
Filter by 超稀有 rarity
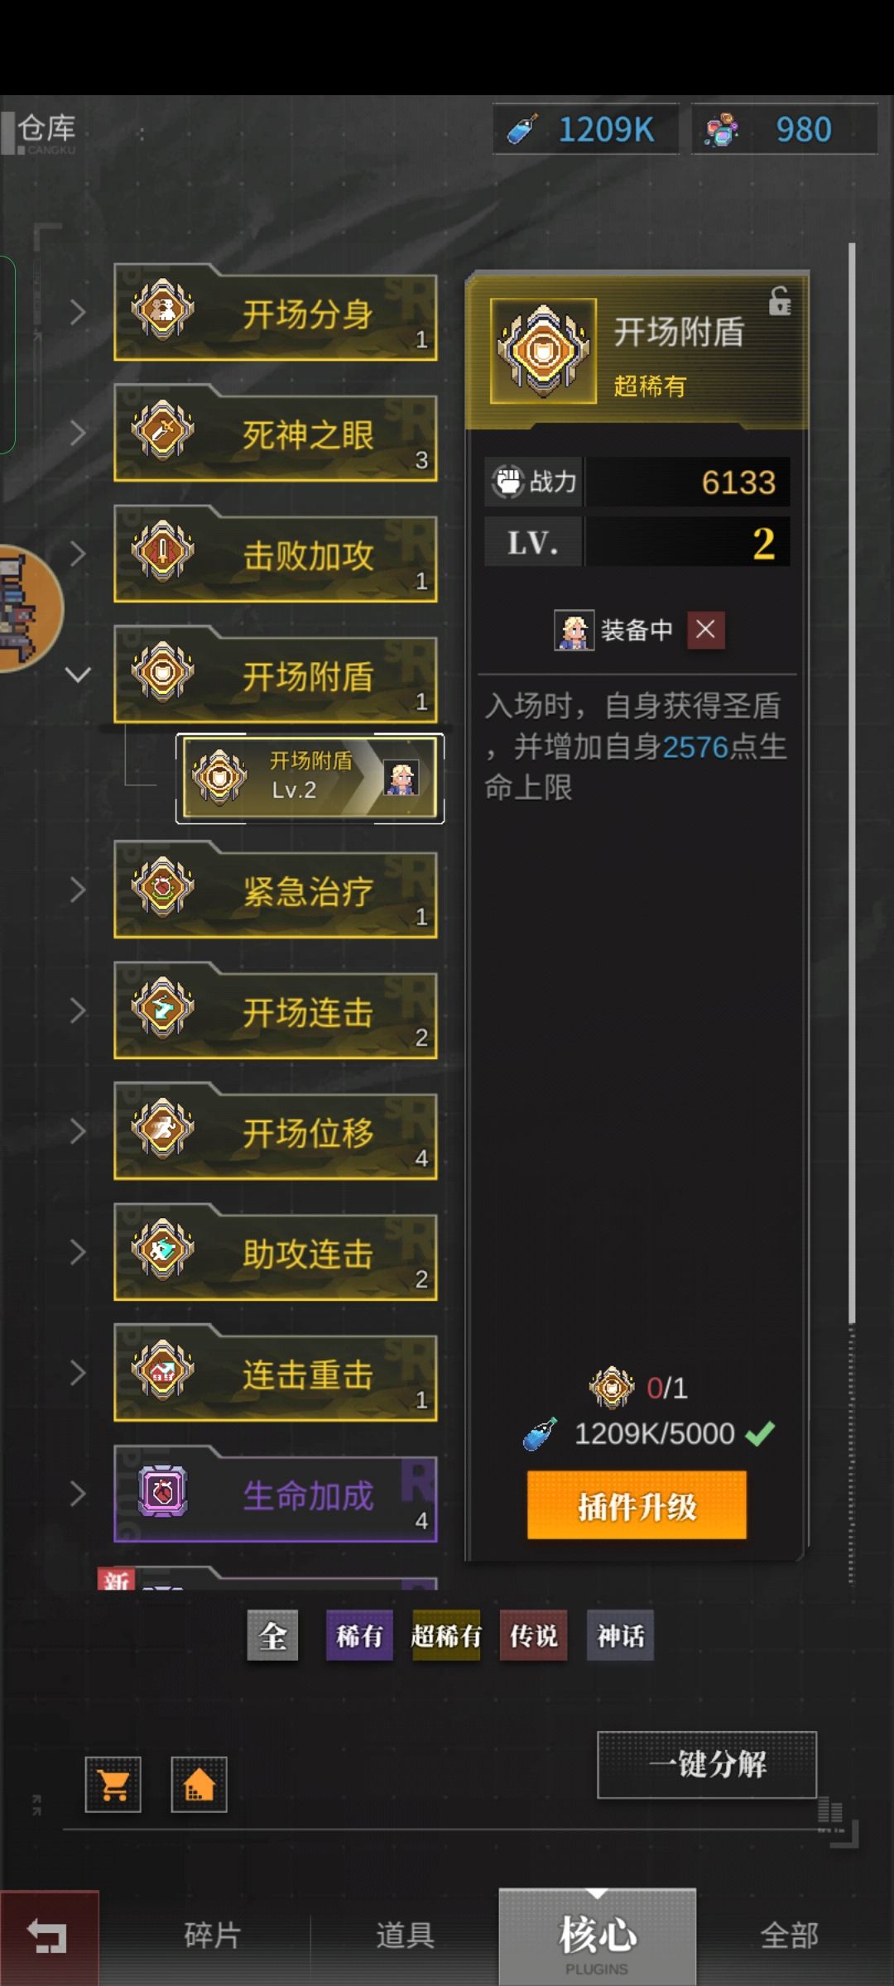(x=446, y=1635)
